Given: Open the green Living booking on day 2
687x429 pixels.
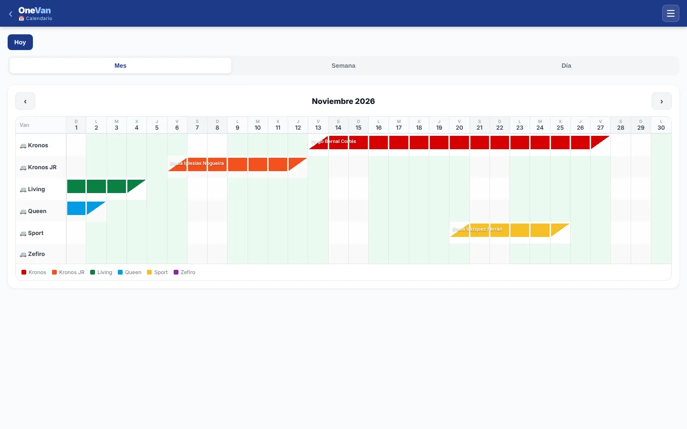Looking at the screenshot, I should tap(96, 186).
